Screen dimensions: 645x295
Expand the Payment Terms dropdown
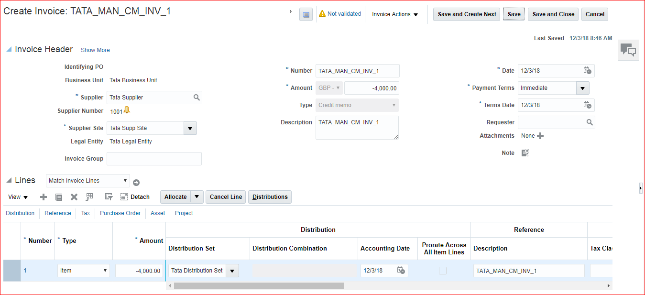click(582, 88)
